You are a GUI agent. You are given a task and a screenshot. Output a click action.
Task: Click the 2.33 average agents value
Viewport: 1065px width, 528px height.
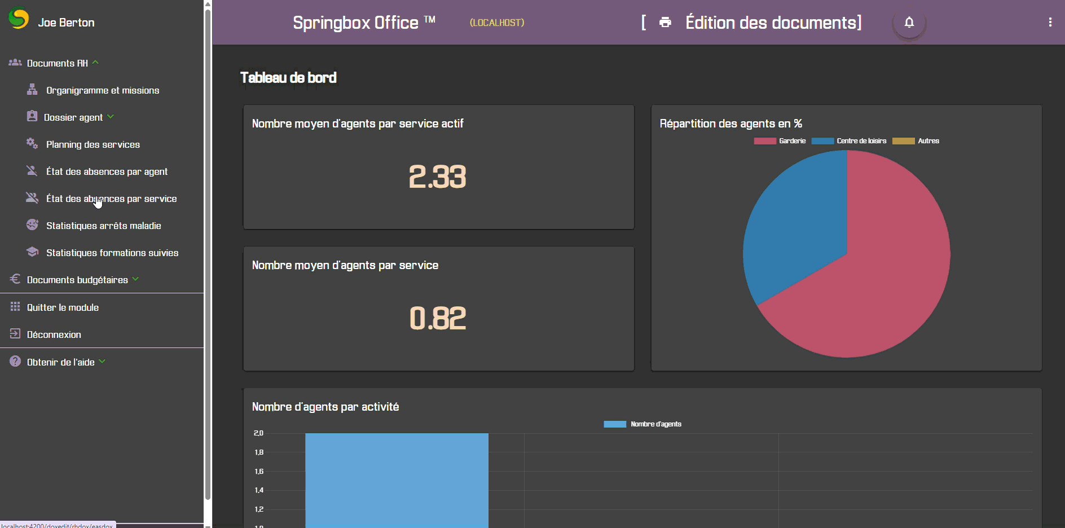pyautogui.click(x=438, y=177)
